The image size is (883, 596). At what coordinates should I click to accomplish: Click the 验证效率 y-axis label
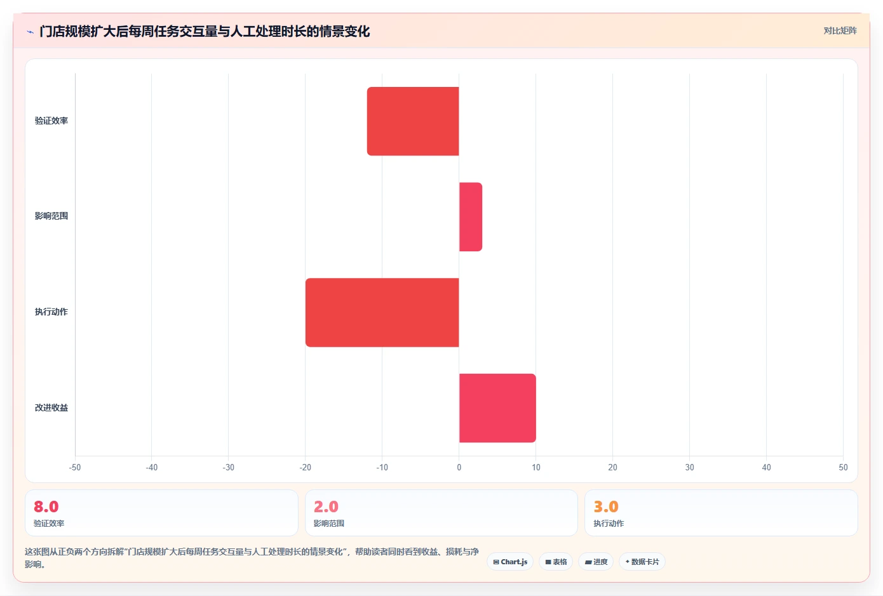[x=51, y=121]
